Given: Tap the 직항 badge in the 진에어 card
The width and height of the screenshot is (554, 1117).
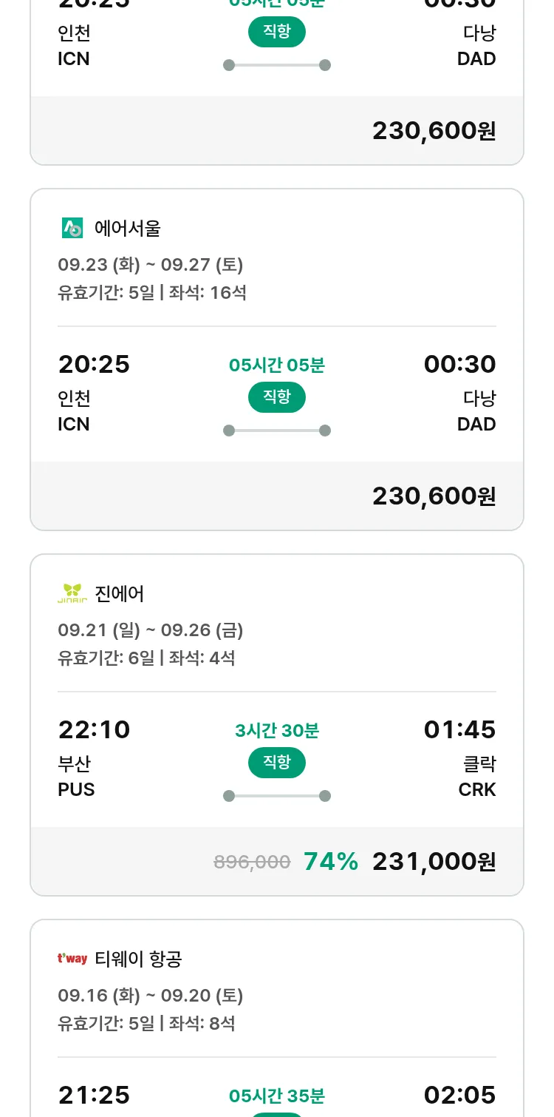Looking at the screenshot, I should (x=277, y=763).
